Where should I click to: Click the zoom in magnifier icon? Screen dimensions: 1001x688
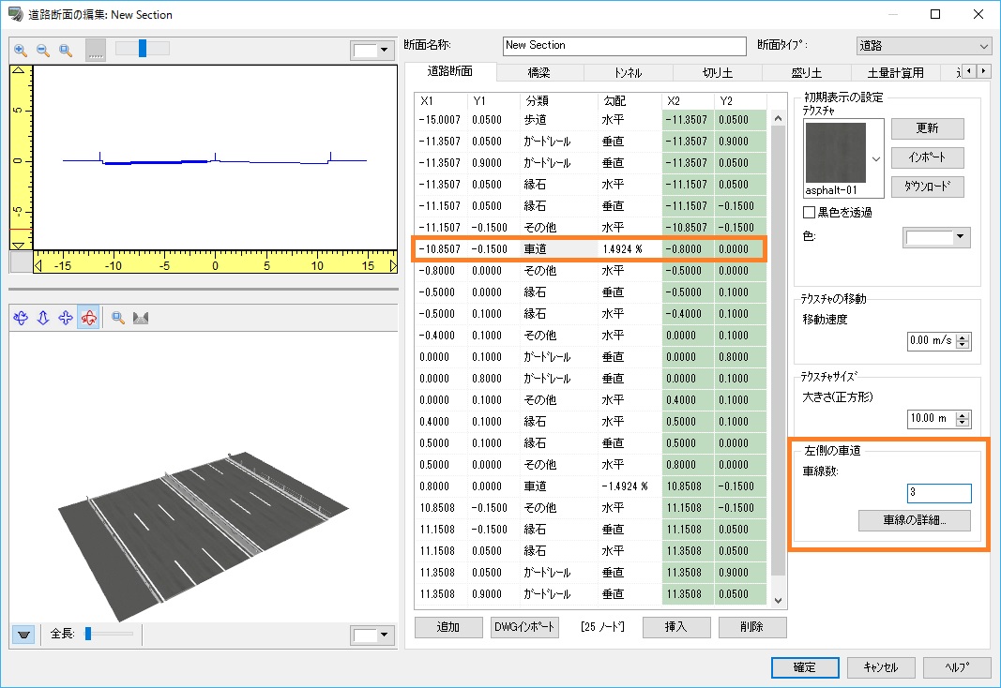(21, 50)
